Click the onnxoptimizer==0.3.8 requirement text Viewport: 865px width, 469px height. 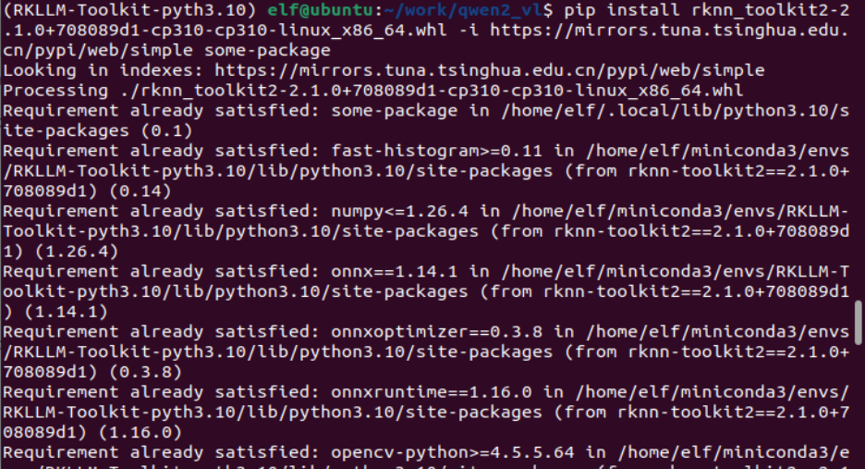coord(432,331)
